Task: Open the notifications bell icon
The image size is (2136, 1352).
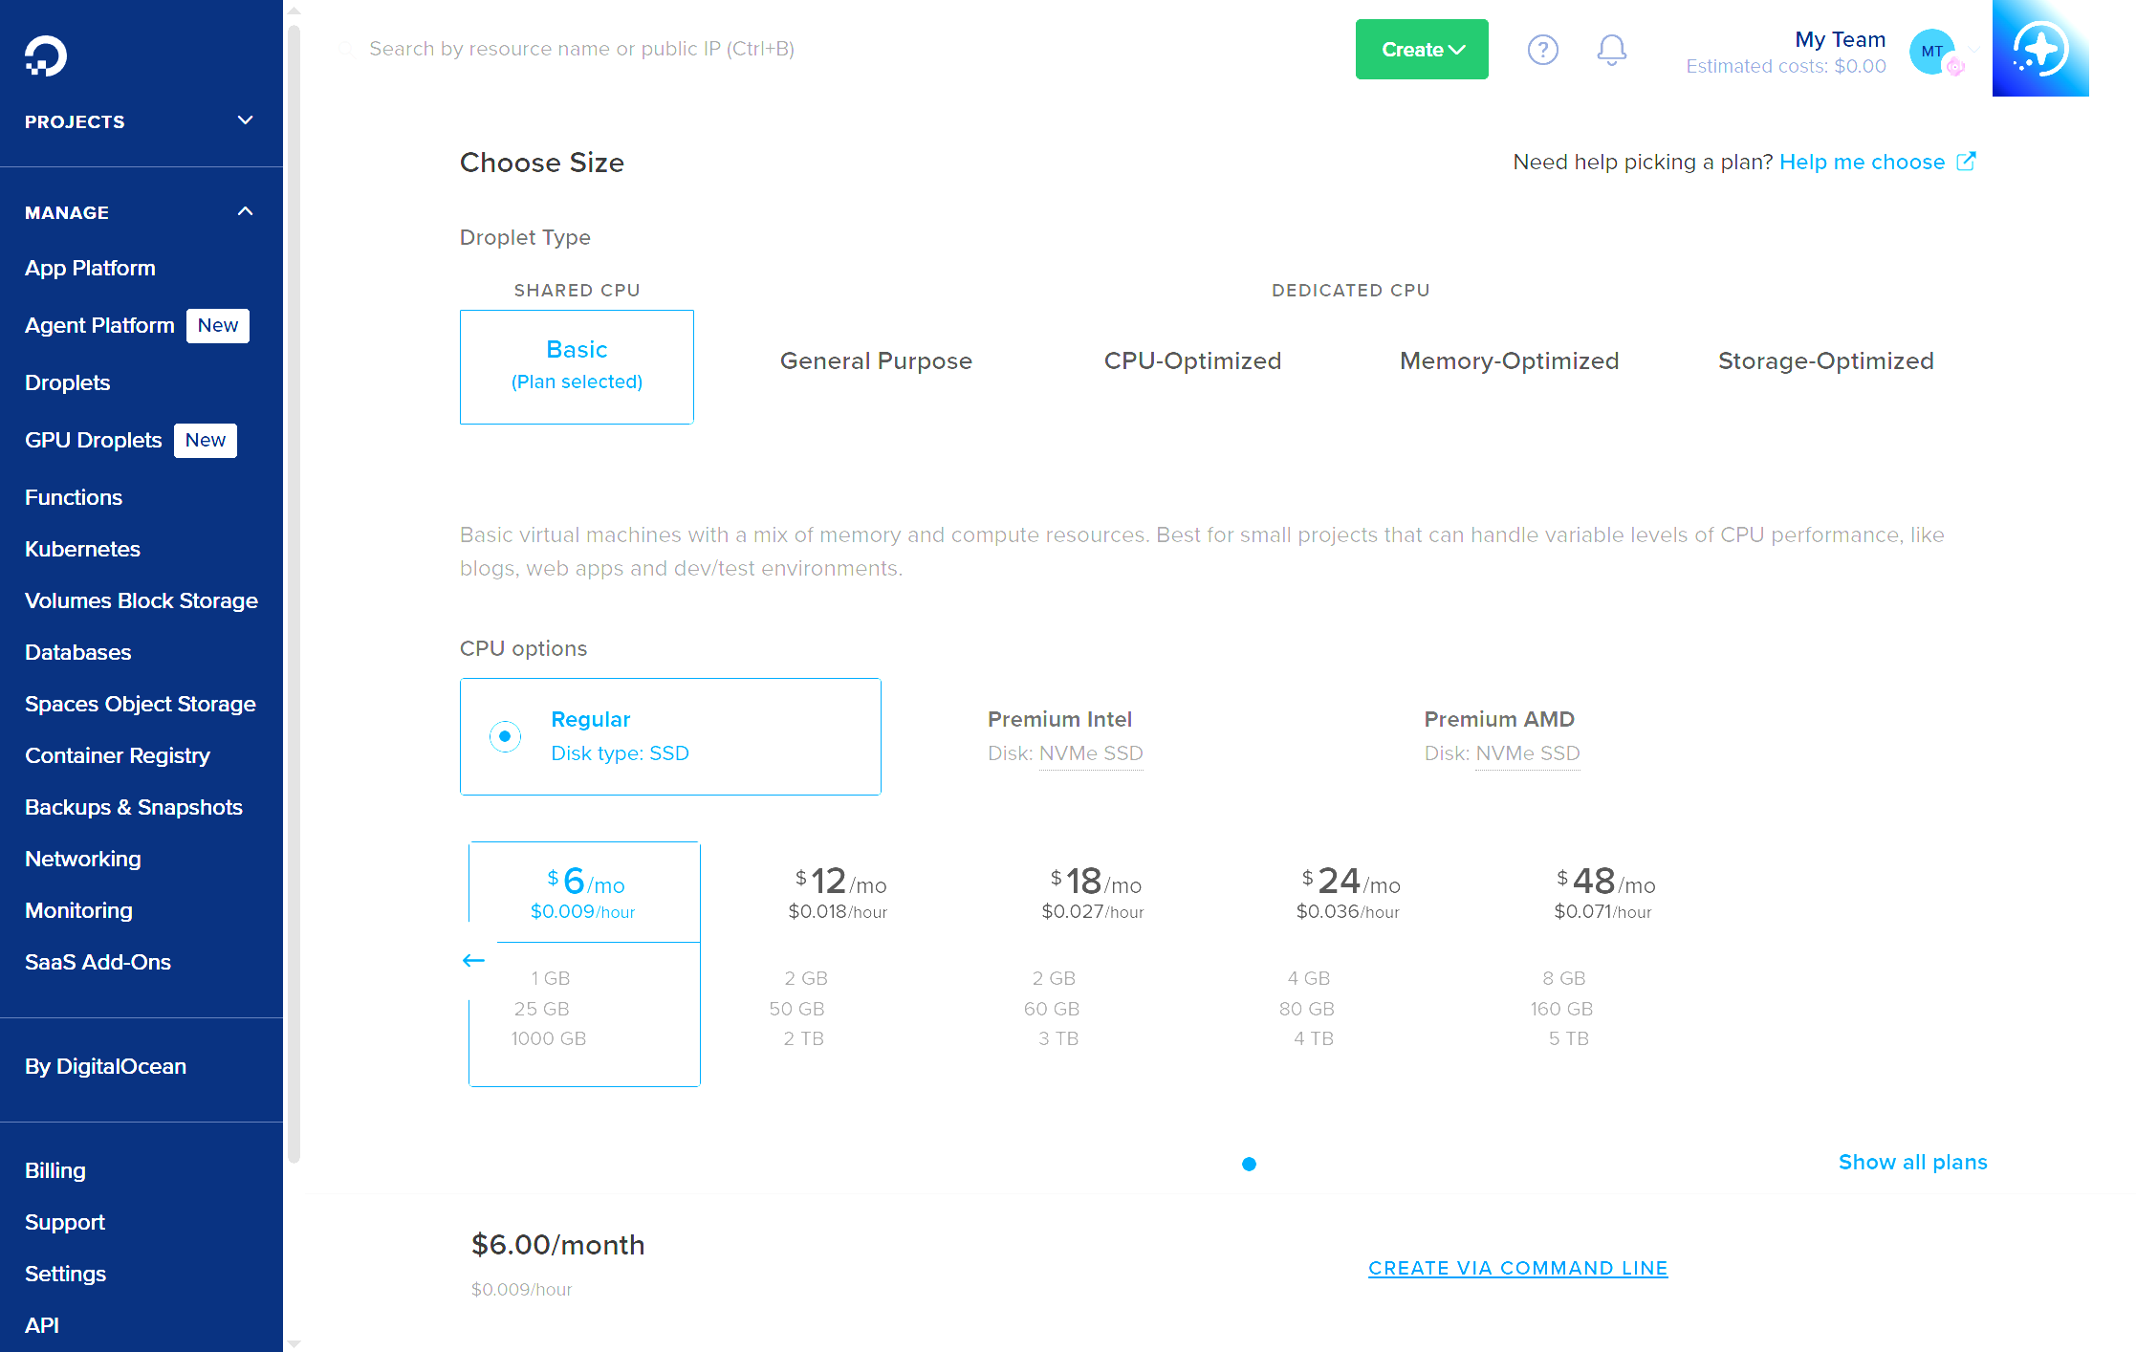Action: click(1611, 50)
